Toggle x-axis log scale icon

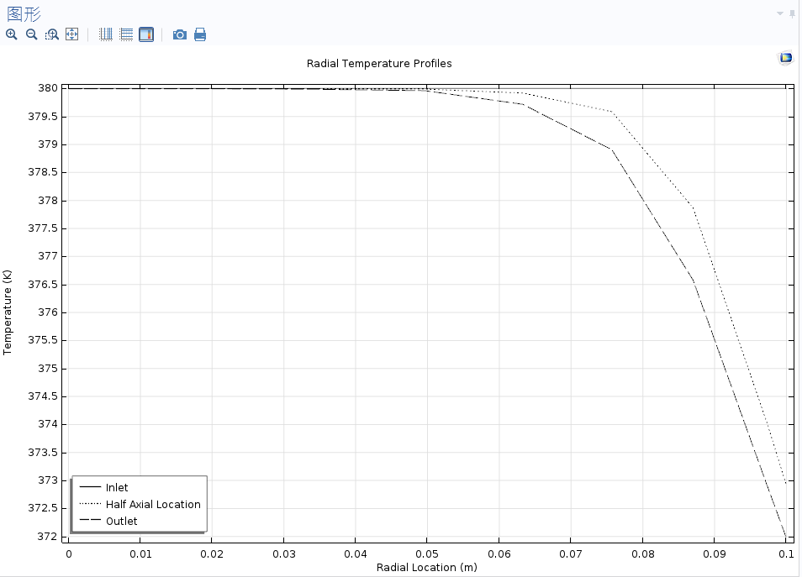coord(106,34)
